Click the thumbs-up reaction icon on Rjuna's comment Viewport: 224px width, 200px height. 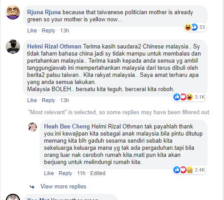(x=194, y=27)
